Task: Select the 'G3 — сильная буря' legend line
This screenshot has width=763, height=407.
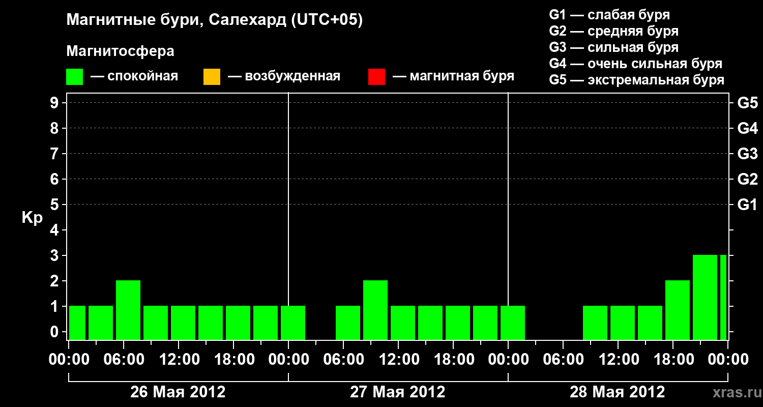Action: (613, 47)
